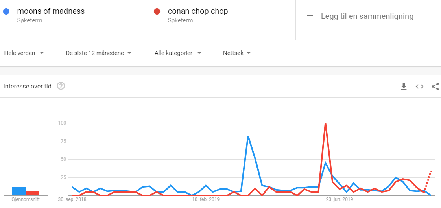This screenshot has width=441, height=208.
Task: Click the red average bar in Gjennomsnitt
Action: click(x=32, y=193)
